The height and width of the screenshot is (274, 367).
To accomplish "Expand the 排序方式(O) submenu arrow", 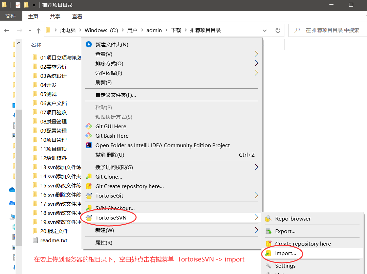I will click(x=256, y=63).
